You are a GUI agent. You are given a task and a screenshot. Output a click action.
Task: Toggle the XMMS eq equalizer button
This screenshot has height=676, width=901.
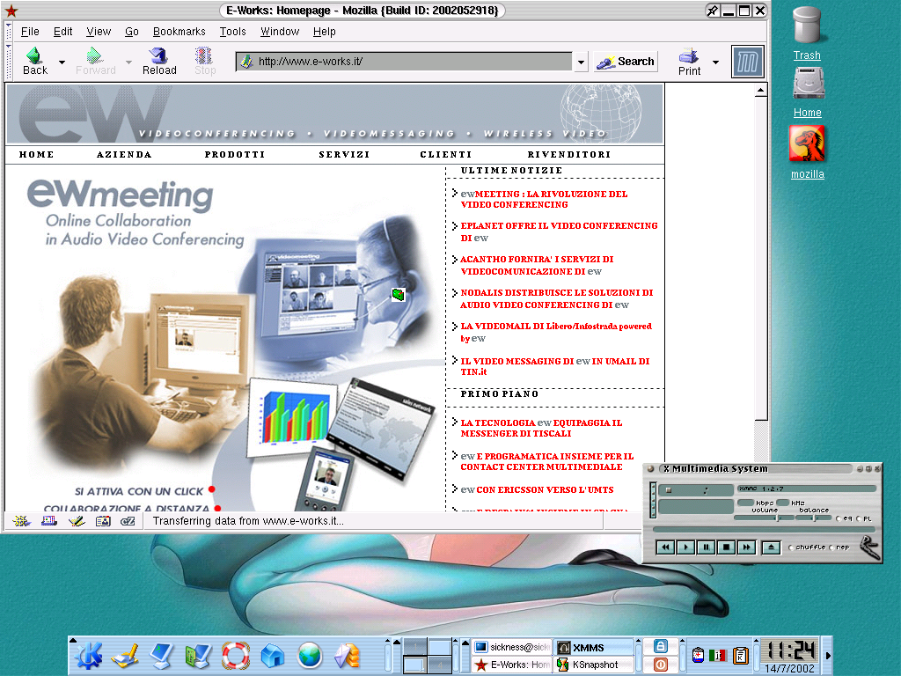point(844,518)
